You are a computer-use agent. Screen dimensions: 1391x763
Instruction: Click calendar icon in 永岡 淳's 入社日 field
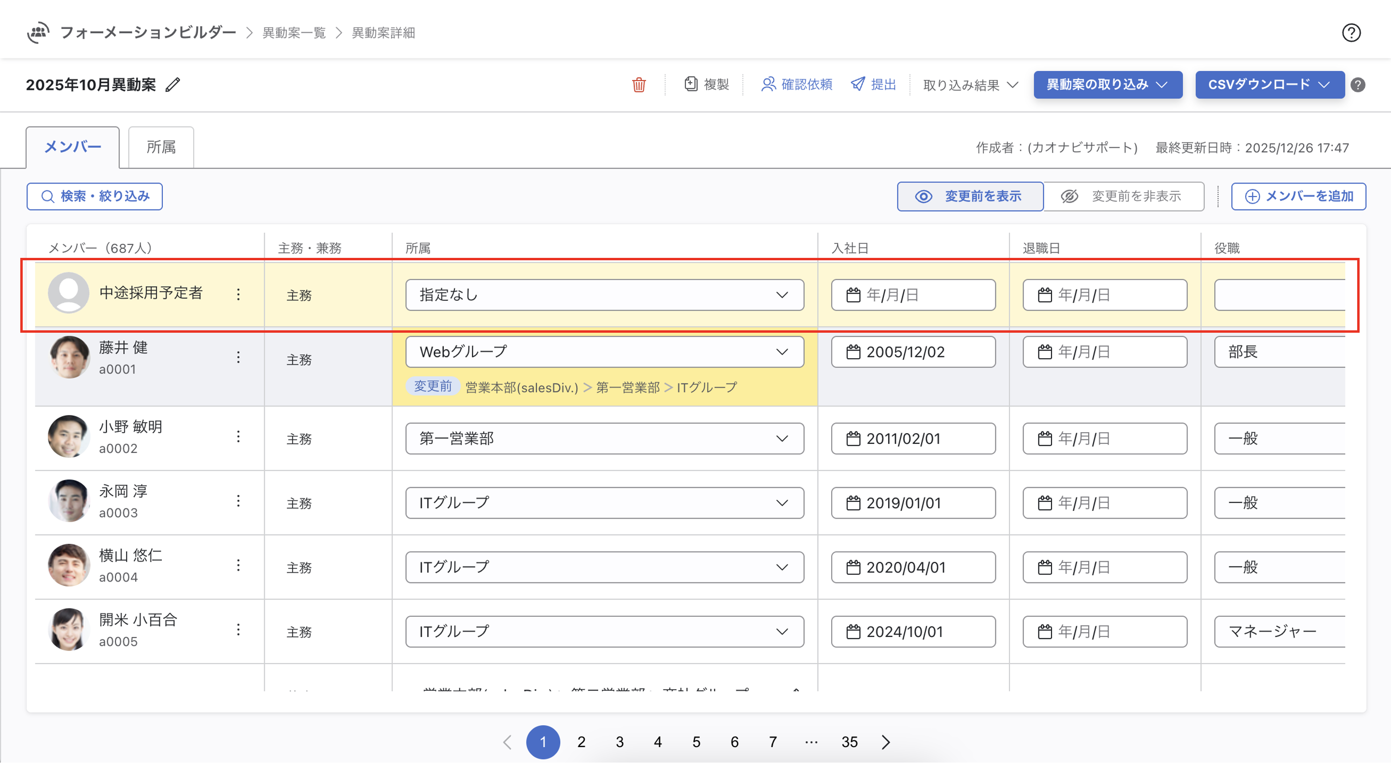853,503
